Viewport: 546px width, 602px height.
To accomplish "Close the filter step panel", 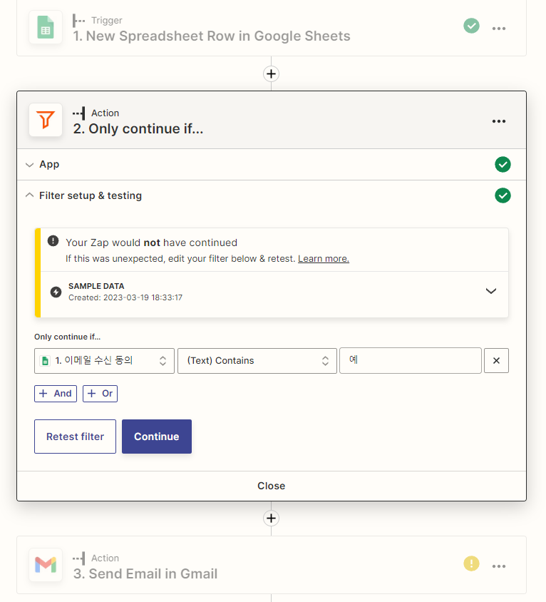I will pyautogui.click(x=272, y=486).
